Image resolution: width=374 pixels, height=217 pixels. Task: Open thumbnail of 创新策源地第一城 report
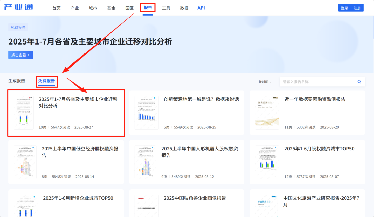(146, 113)
